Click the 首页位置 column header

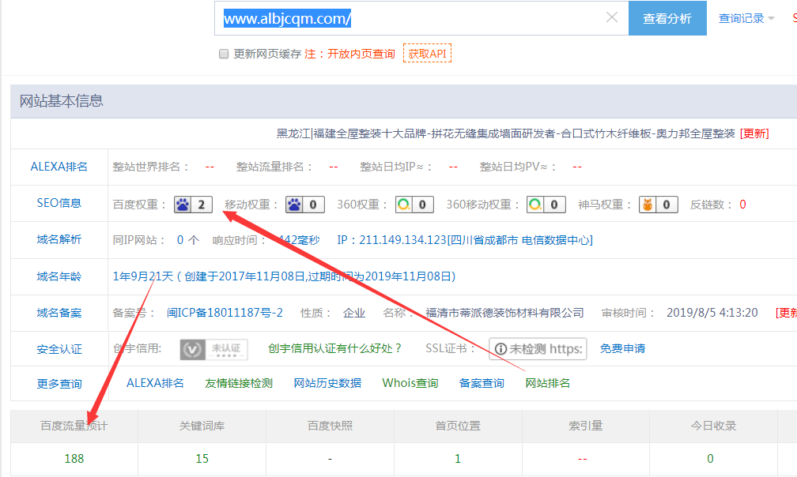pos(458,426)
